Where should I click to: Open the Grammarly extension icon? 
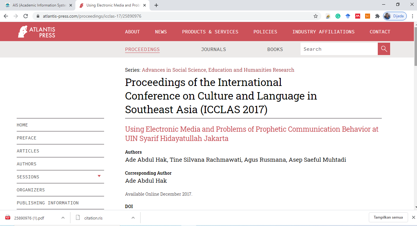pos(338,16)
